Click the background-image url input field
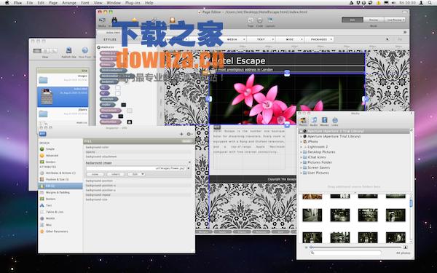The image size is (437, 273). click(x=136, y=169)
